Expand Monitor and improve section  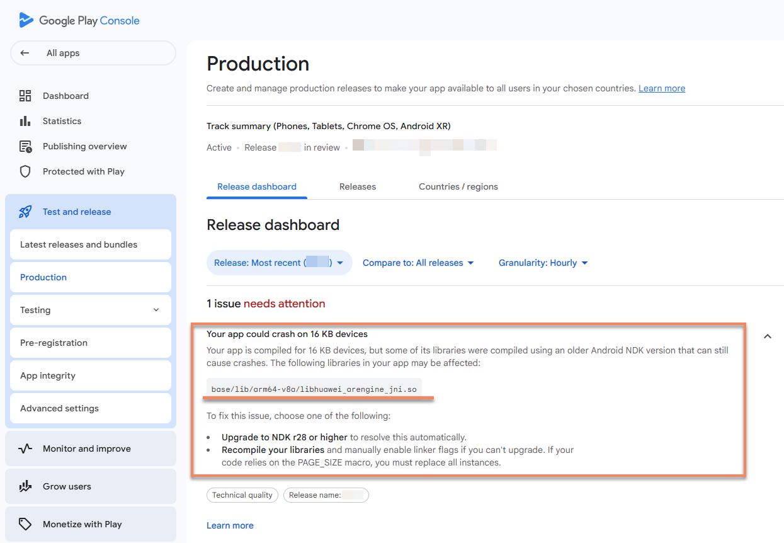click(x=91, y=449)
